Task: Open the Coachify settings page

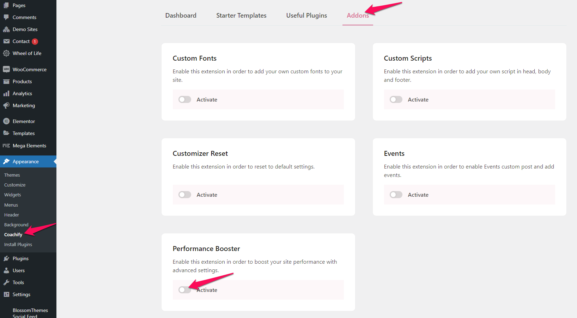Action: [13, 234]
